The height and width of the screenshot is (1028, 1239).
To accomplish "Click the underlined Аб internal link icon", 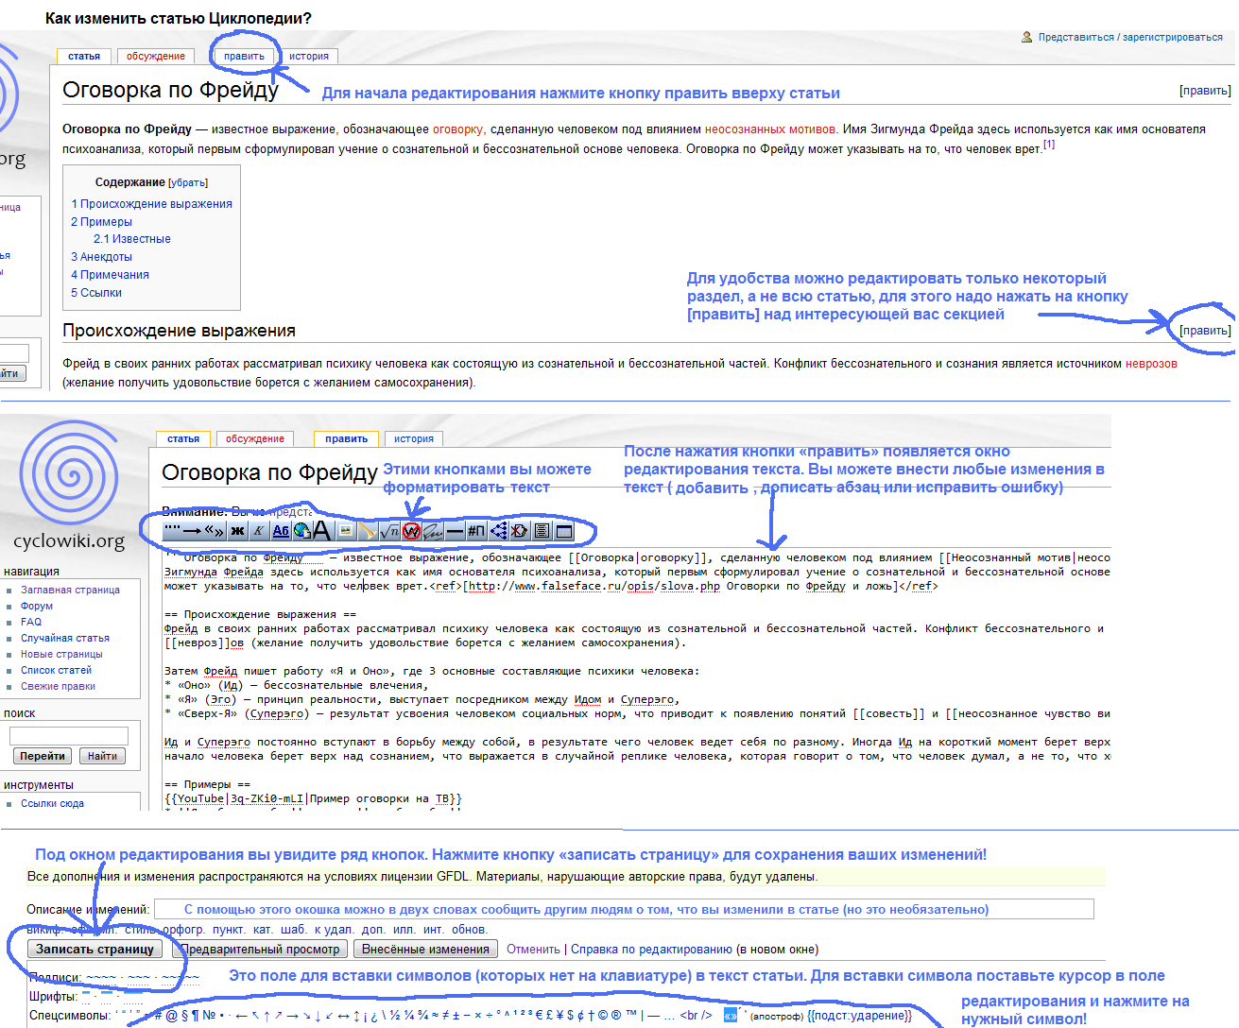I will coord(281,531).
